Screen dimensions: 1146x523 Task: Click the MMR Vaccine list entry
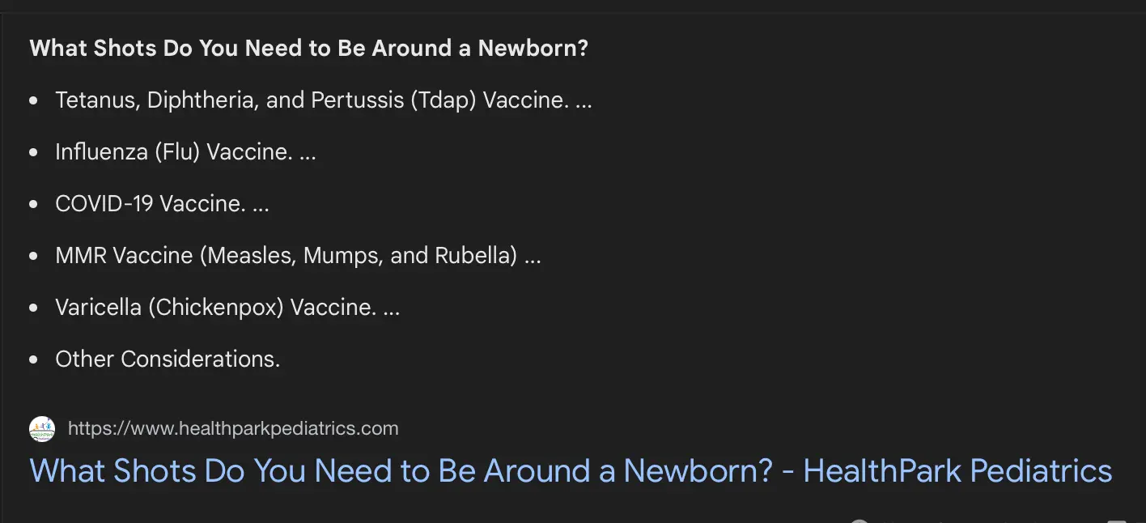point(286,256)
